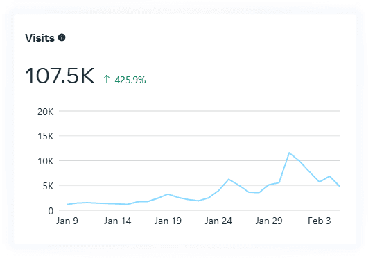
Task: Click the line's starting point at Jan 9
Action: pos(67,204)
